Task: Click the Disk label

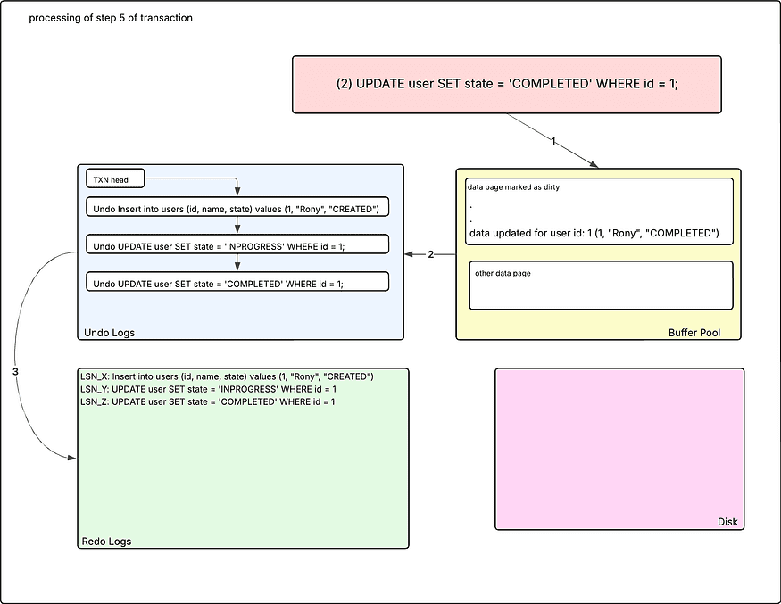Action: pyautogui.click(x=727, y=522)
